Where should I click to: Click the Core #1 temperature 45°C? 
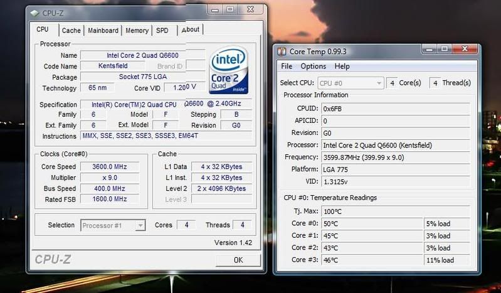372,236
